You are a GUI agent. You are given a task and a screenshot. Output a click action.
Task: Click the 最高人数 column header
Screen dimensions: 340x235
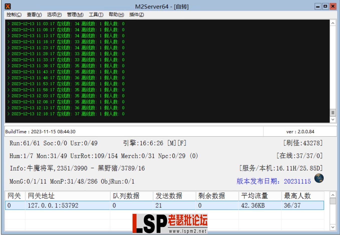[297, 196]
